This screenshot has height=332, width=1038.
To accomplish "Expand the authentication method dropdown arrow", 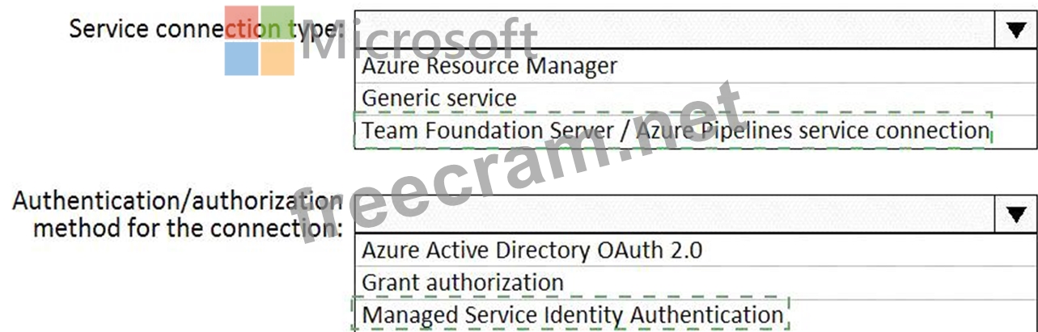I will click(1015, 214).
